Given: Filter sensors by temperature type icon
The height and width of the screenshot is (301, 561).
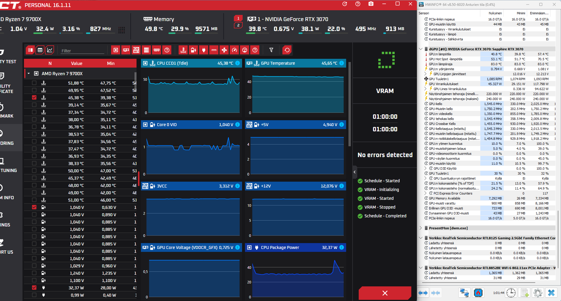Looking at the screenshot, I should [x=183, y=50].
